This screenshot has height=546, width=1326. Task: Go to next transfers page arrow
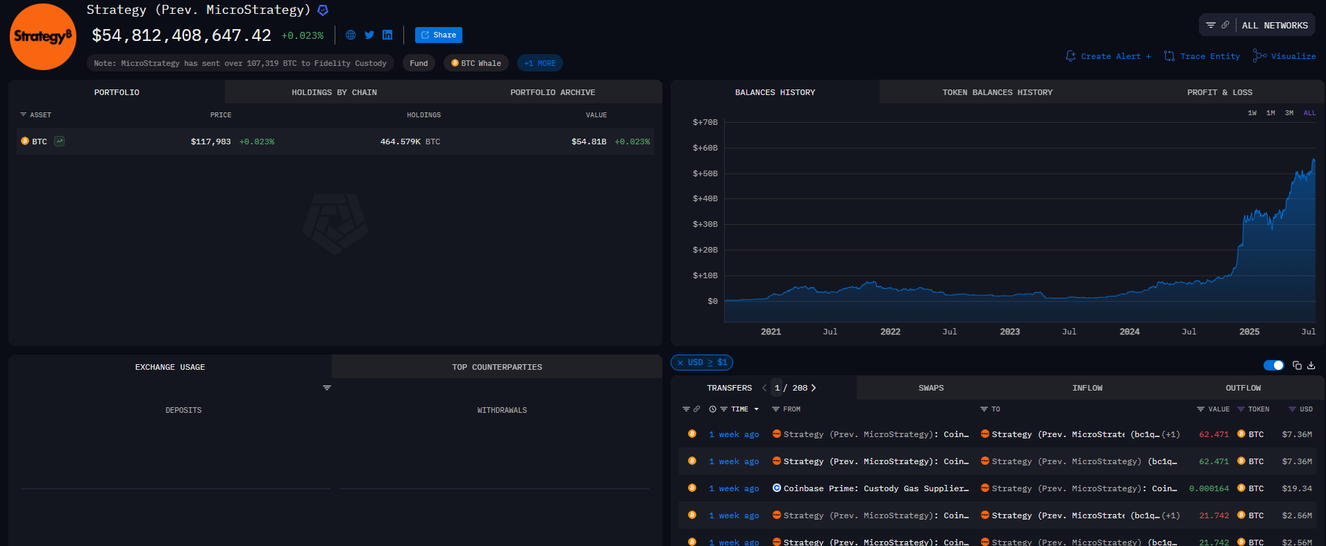pyautogui.click(x=814, y=388)
